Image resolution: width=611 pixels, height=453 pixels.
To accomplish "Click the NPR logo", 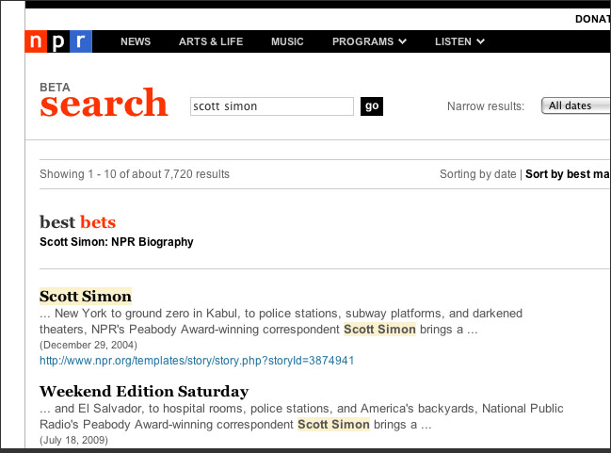I will click(x=58, y=41).
